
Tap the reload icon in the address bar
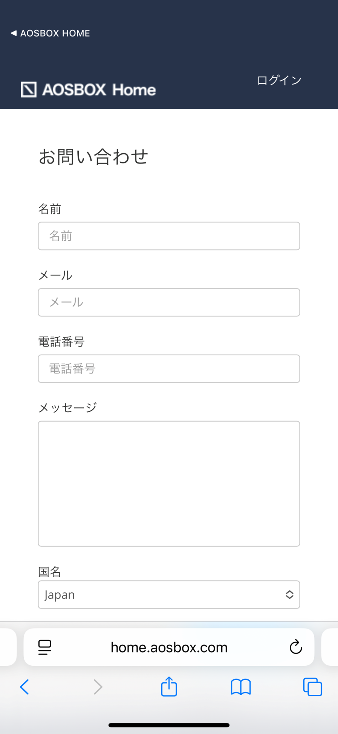tap(296, 647)
